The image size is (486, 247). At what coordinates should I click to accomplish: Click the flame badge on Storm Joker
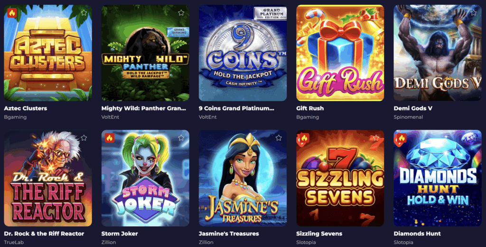(x=110, y=138)
